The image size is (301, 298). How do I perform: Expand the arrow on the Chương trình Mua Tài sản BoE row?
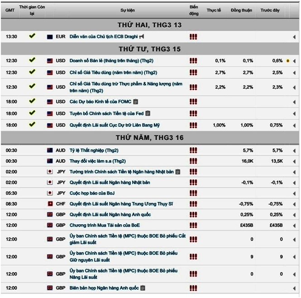point(294,225)
